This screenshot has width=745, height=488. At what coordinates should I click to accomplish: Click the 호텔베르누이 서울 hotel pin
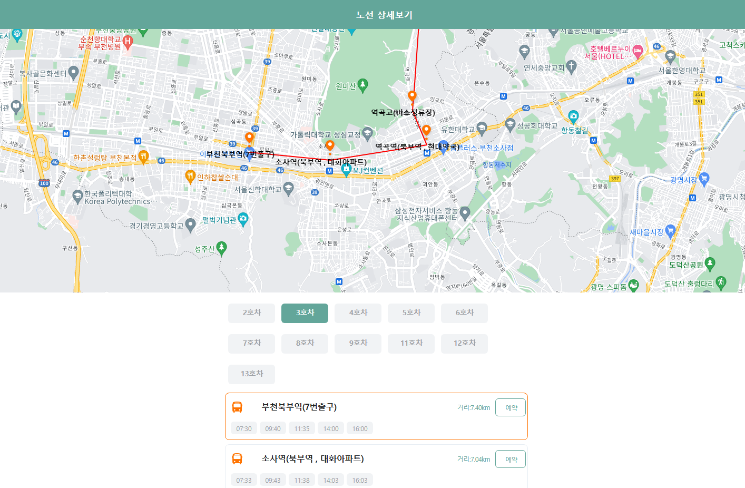638,52
